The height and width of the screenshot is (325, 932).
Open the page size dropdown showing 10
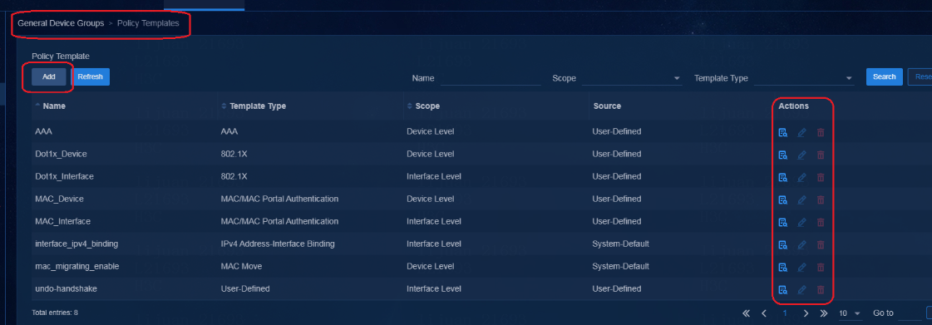pos(850,313)
